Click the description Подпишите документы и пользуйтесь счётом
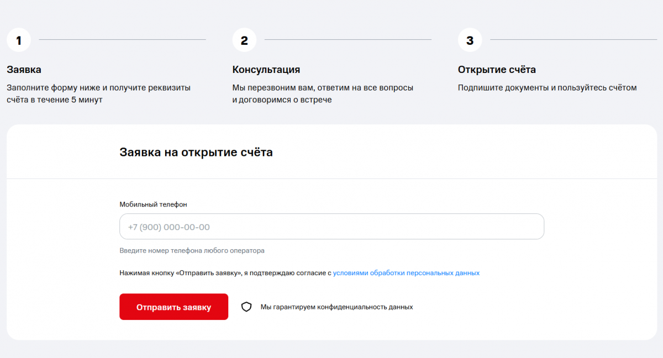663x358 pixels. (x=547, y=87)
